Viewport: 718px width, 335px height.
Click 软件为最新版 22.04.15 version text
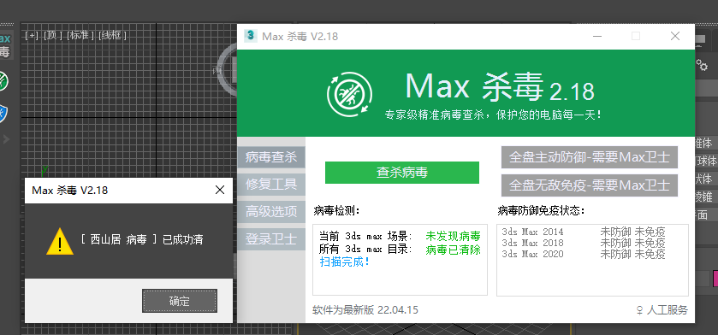(365, 310)
